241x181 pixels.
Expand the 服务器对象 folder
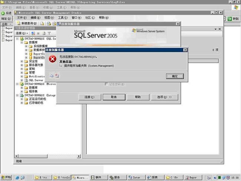pos(22,65)
